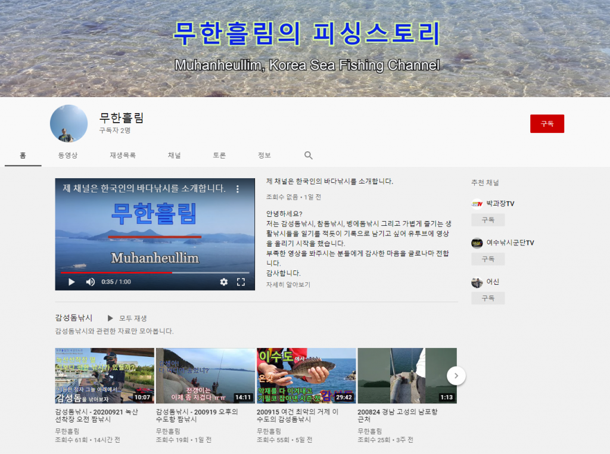
Task: Click the channel search magnifier icon
Action: 309,156
